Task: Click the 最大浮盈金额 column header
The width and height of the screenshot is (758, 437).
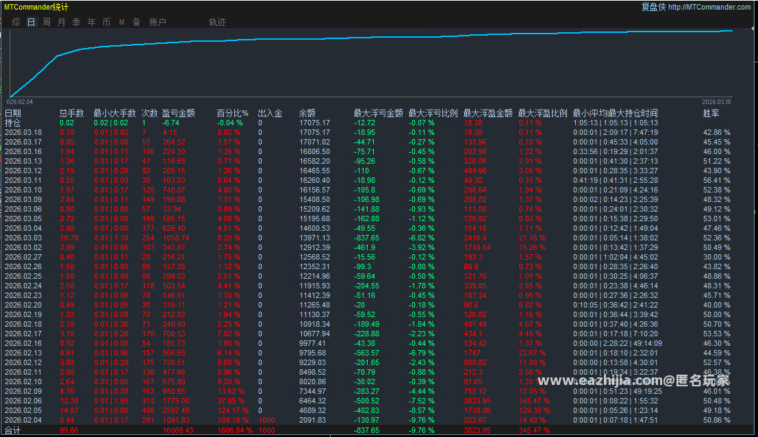Action: [488, 113]
